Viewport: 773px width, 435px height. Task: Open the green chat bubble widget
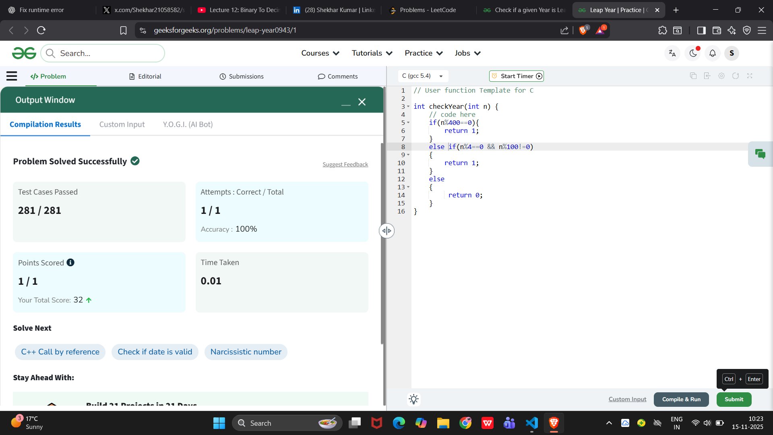pyautogui.click(x=760, y=154)
